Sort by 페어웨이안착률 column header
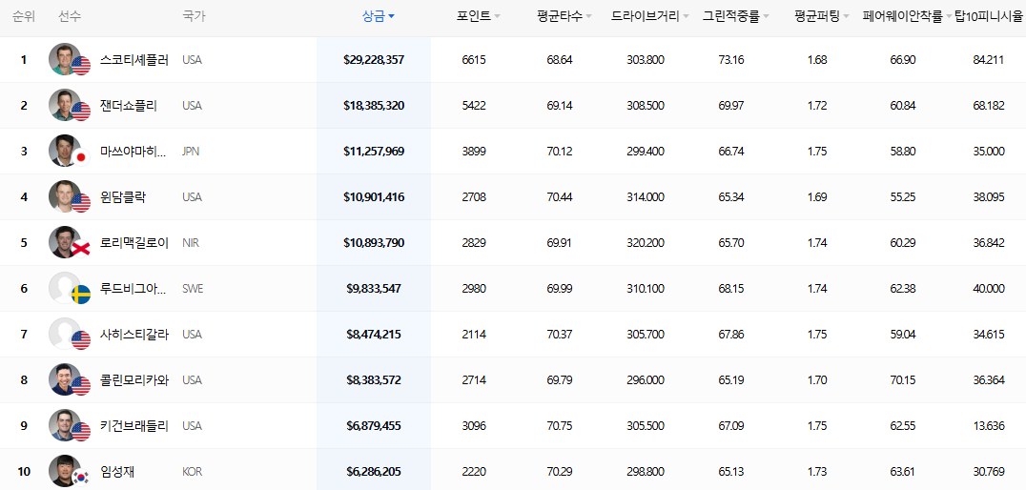The width and height of the screenshot is (1026, 490). (907, 16)
